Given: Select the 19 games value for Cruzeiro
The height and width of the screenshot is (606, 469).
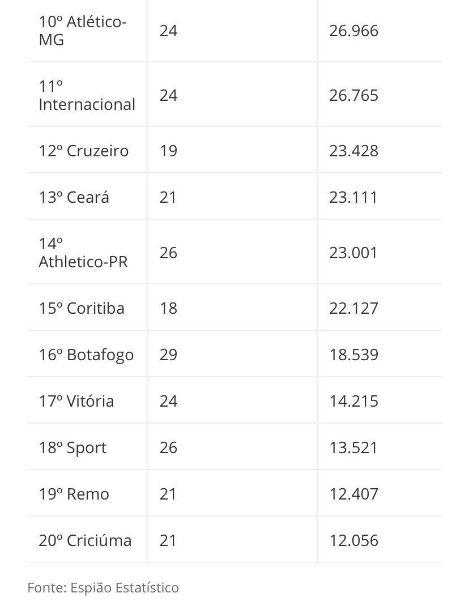Looking at the screenshot, I should (169, 151).
